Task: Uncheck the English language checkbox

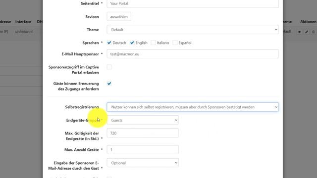Action: (x=132, y=43)
